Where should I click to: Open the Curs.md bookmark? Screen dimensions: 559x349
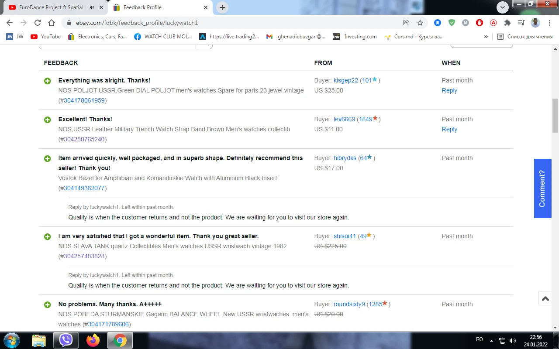[x=414, y=37]
